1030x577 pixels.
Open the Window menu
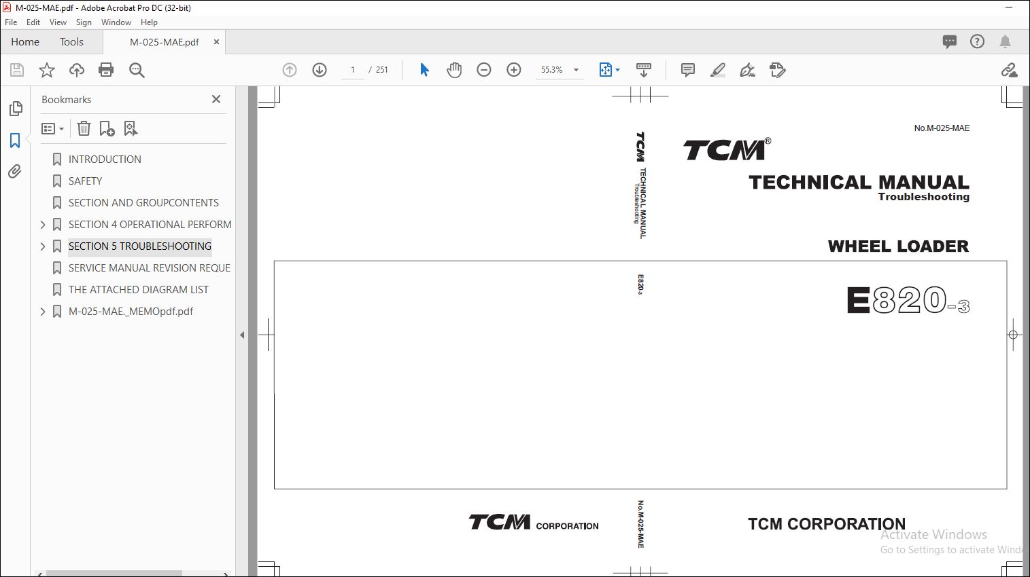pos(116,22)
